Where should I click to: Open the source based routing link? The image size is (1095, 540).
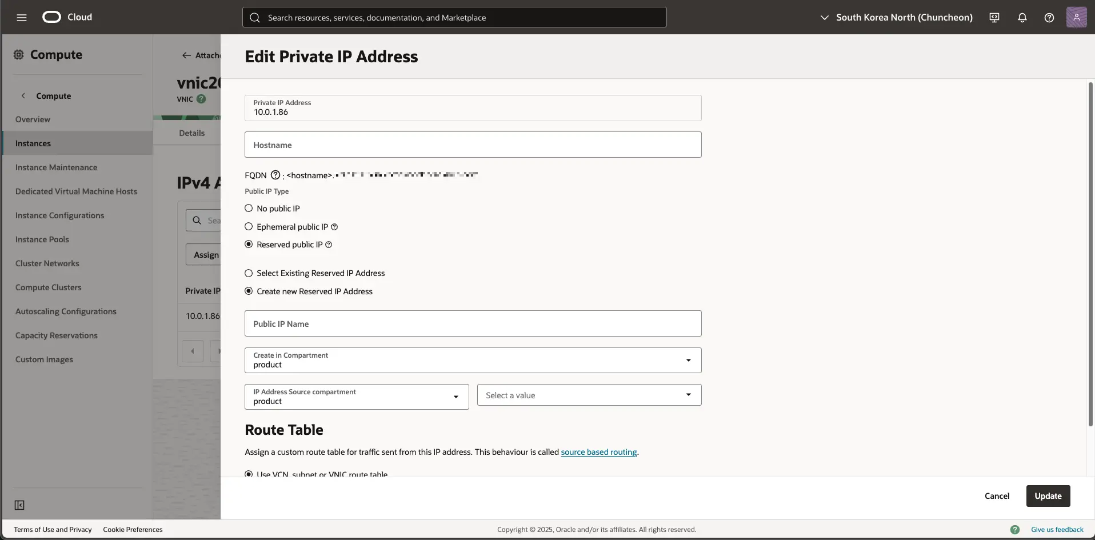pyautogui.click(x=598, y=451)
